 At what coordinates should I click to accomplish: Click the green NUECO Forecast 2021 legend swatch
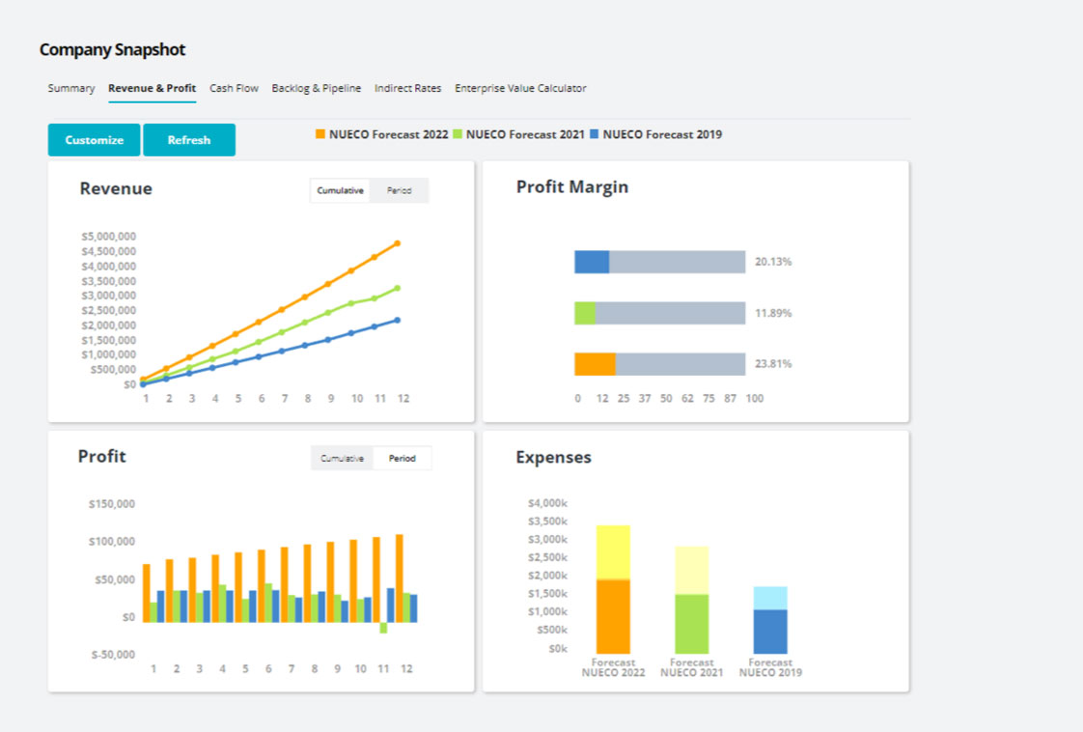tap(458, 135)
